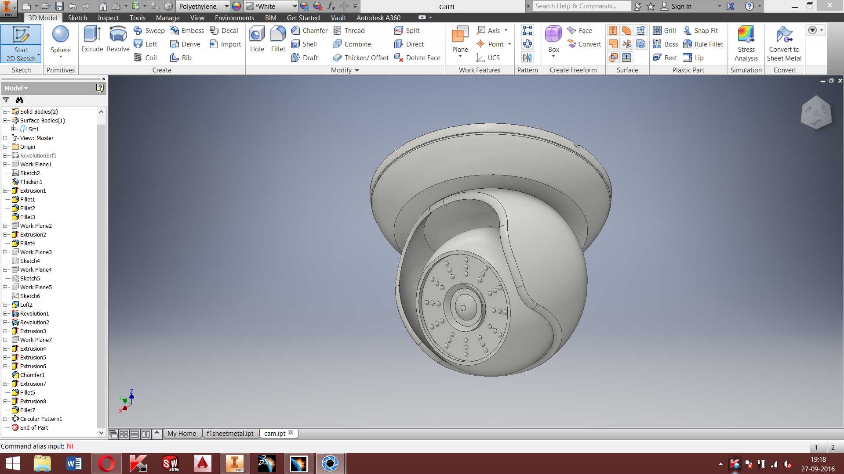Click the Combine tool
Screen dimensions: 844x474
352,44
